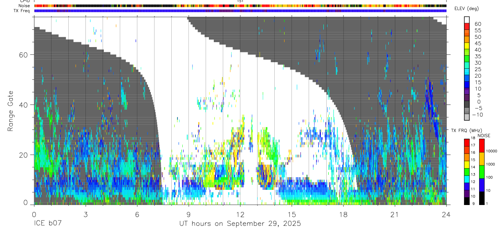The width and height of the screenshot is (502, 232).
Task: Select the blue ELEV swatch beside 15
Action: (467, 85)
